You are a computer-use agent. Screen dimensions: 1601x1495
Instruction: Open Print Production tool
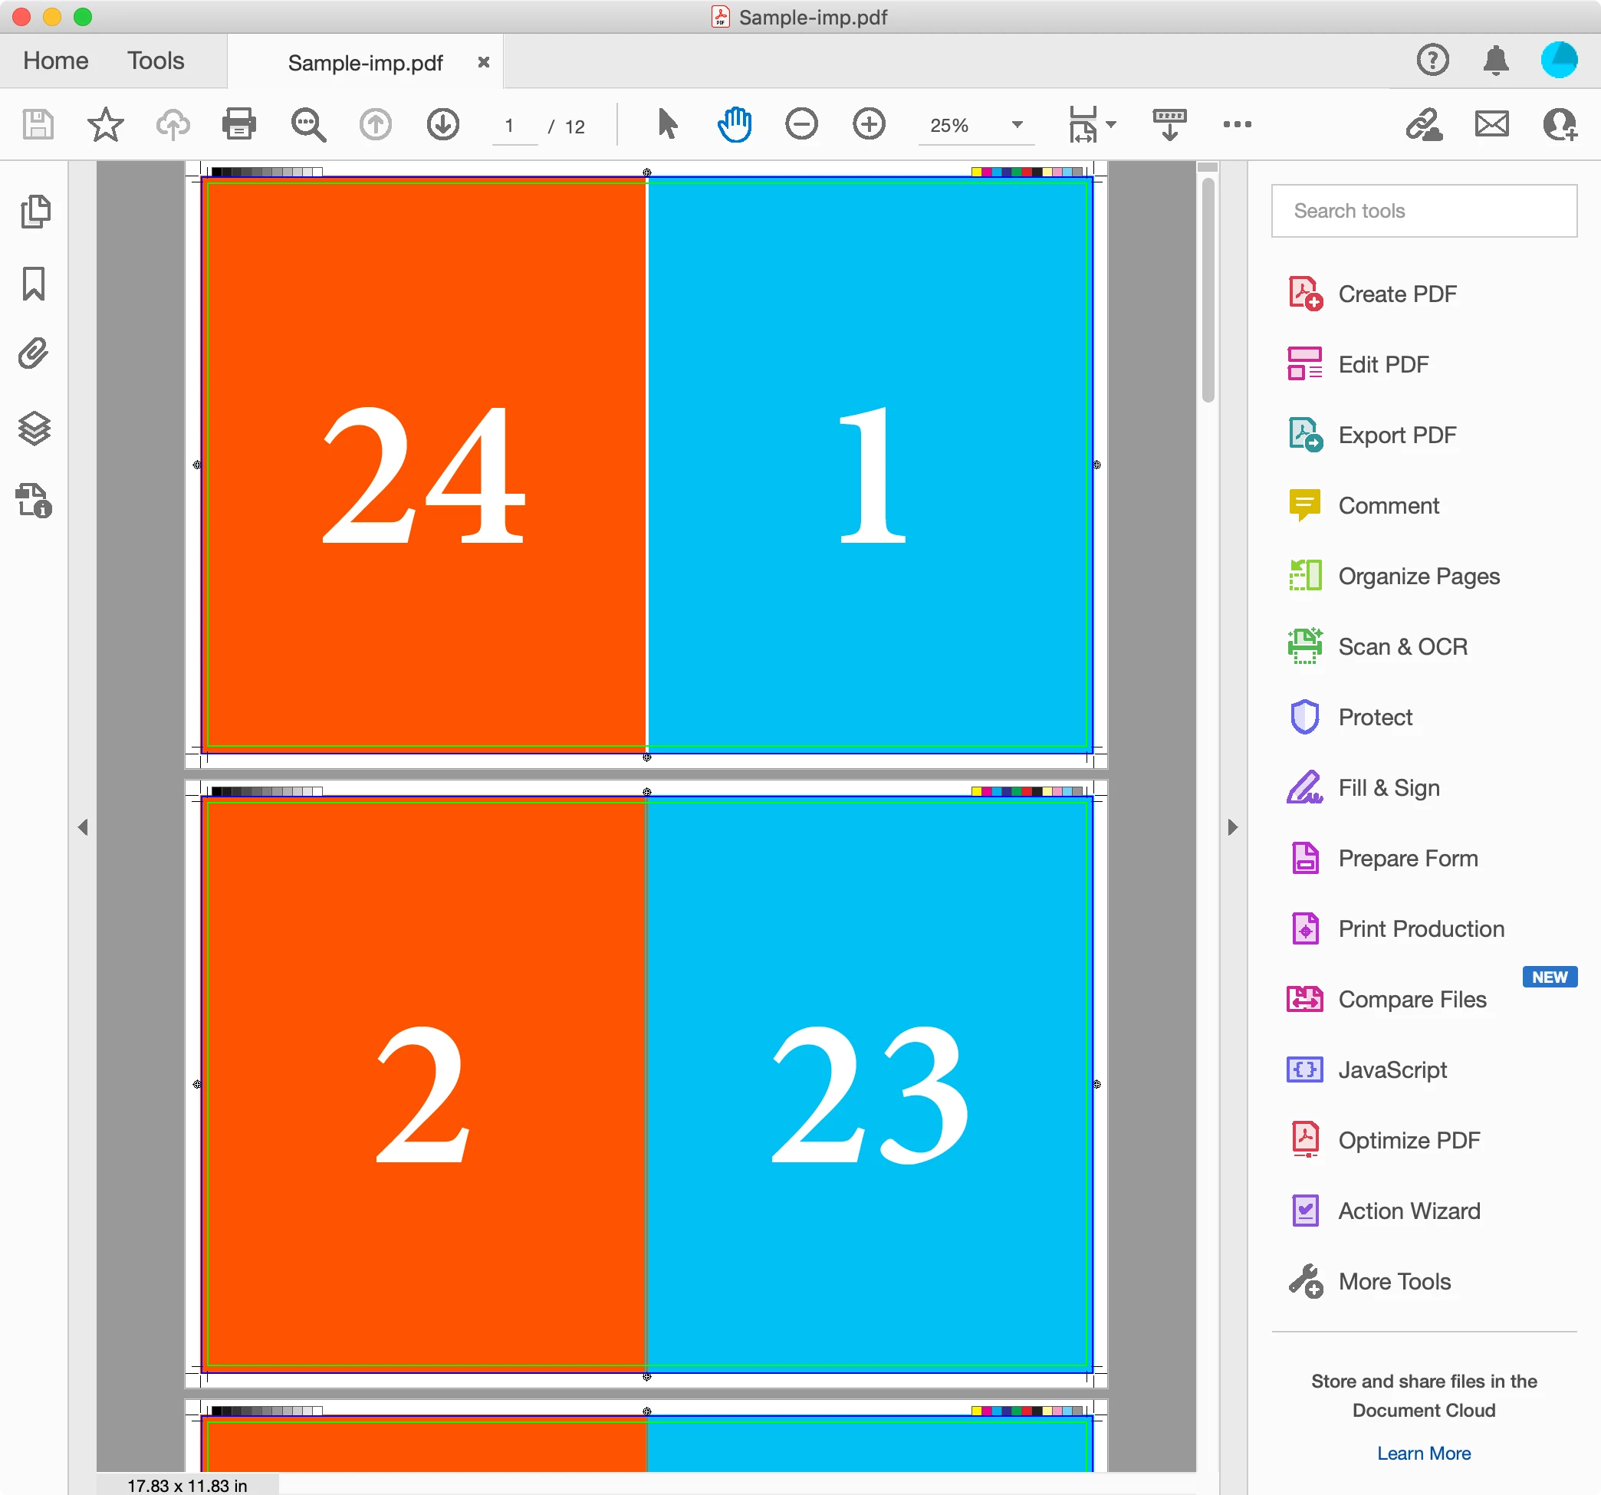tap(1421, 929)
